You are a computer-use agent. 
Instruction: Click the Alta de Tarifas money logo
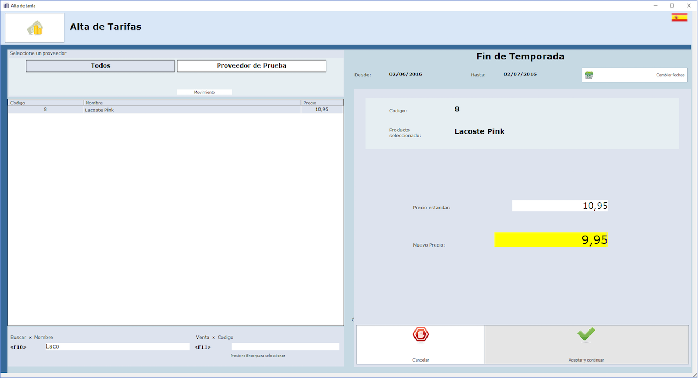click(x=35, y=28)
